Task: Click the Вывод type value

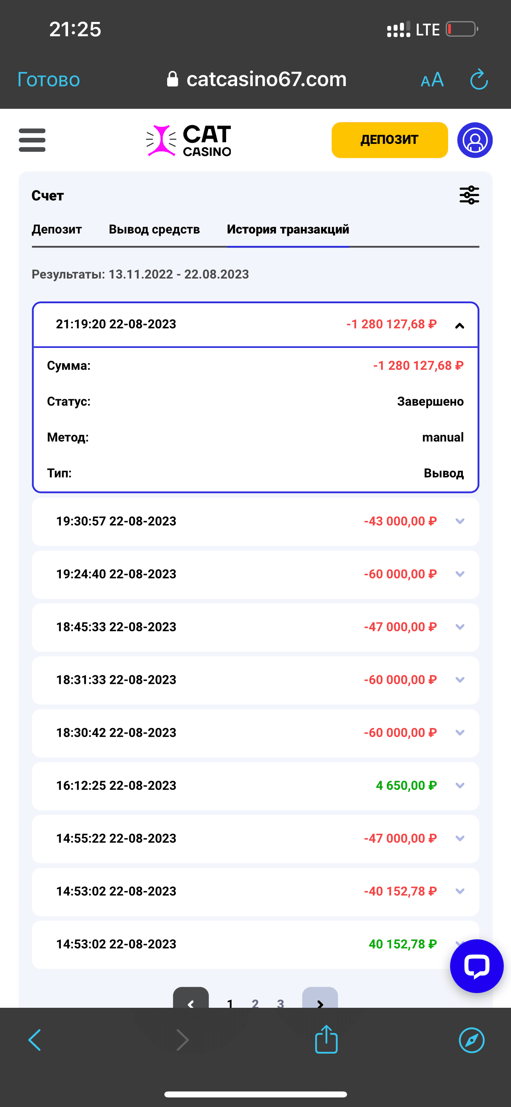Action: coord(444,473)
